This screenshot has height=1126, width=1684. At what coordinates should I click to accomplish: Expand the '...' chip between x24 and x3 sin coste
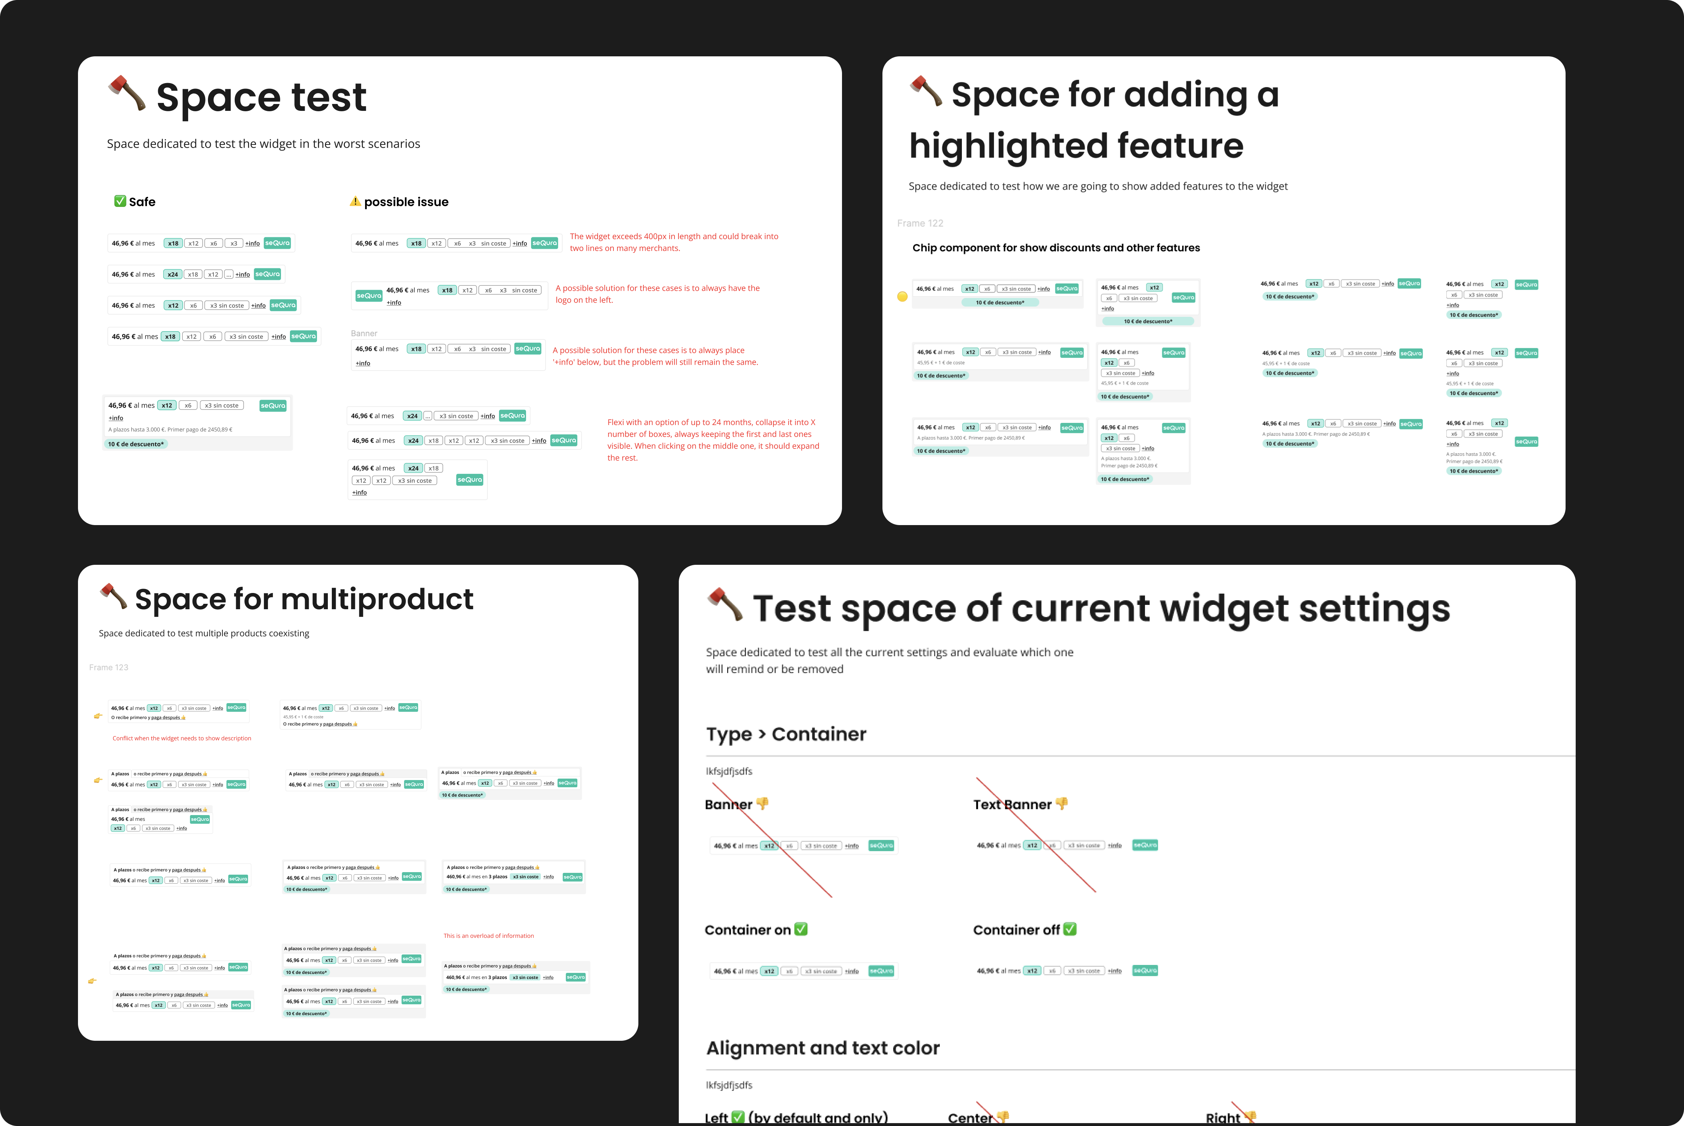pos(428,416)
